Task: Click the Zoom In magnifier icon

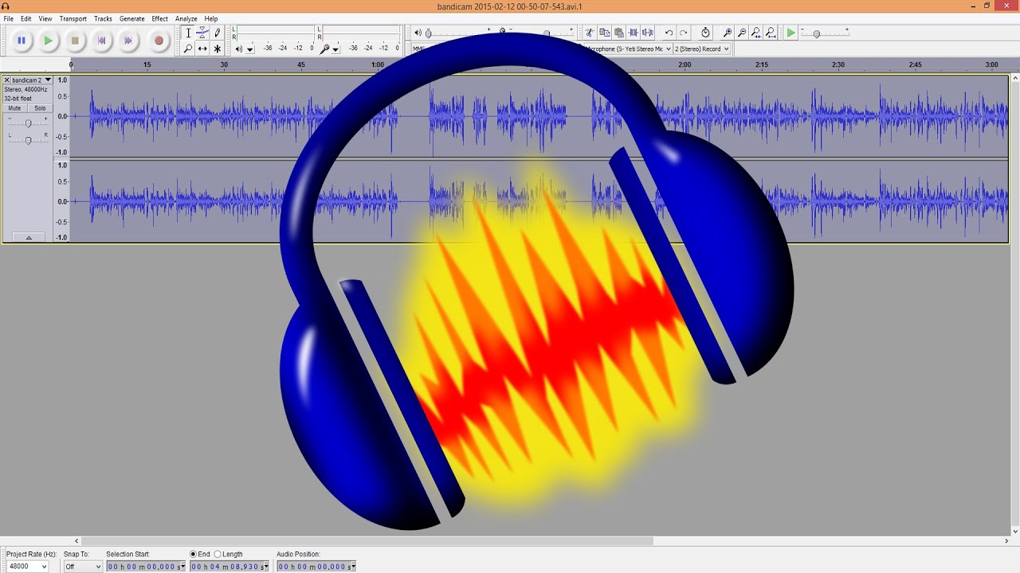Action: point(728,33)
